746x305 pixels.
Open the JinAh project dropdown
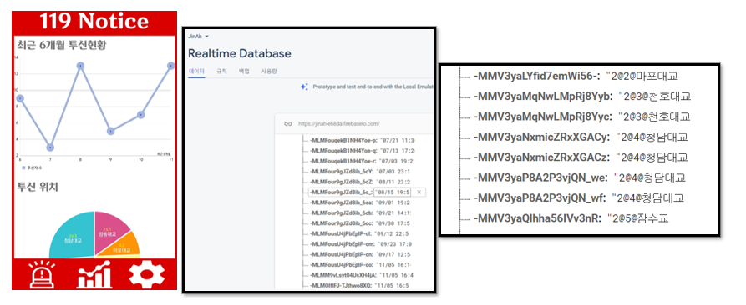tap(199, 37)
